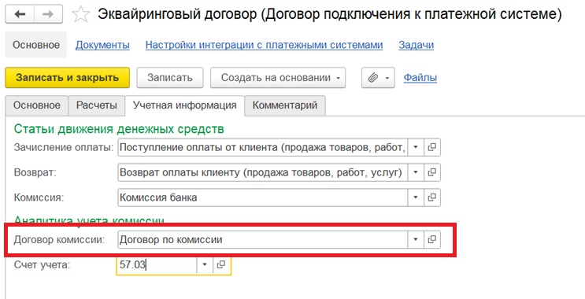Open the Возврат linked item icon
585x299 pixels.
[x=432, y=172]
